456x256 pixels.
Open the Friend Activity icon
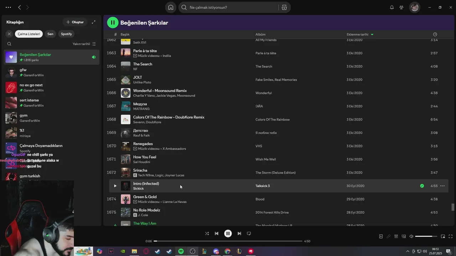[x=401, y=7]
